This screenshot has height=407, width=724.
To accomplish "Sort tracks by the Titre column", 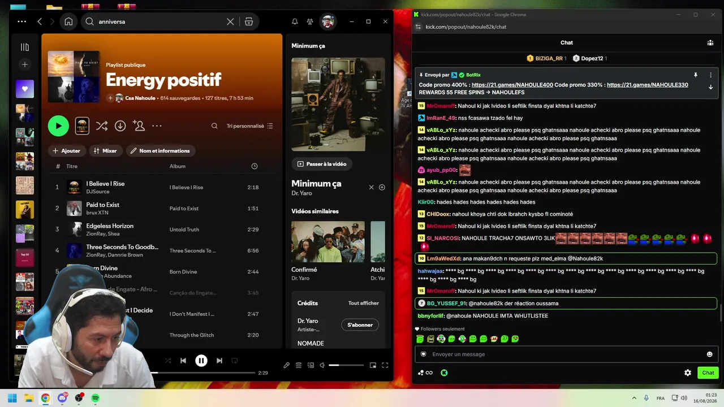I will (72, 166).
